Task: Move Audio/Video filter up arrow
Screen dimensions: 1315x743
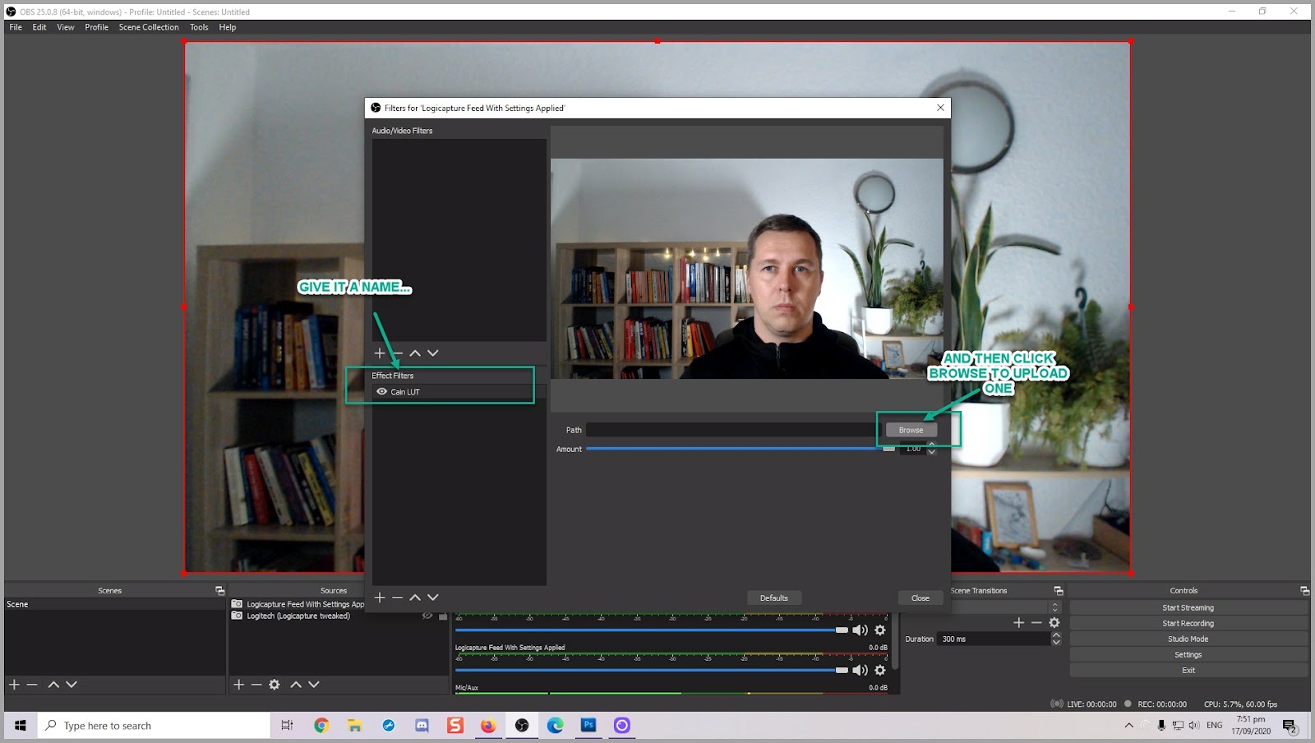Action: (x=415, y=353)
